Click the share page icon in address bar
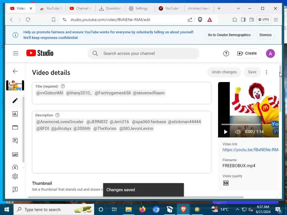287x215 pixels. click(x=190, y=20)
